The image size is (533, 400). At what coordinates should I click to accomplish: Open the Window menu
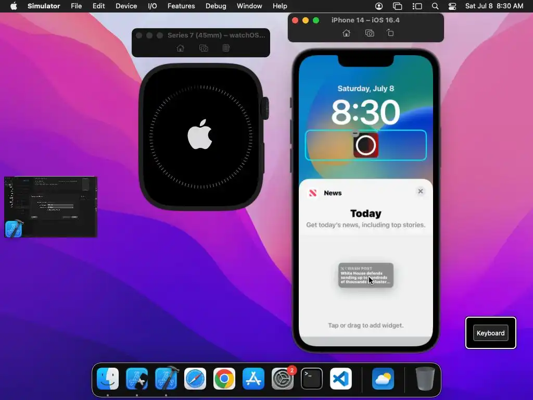(x=249, y=6)
